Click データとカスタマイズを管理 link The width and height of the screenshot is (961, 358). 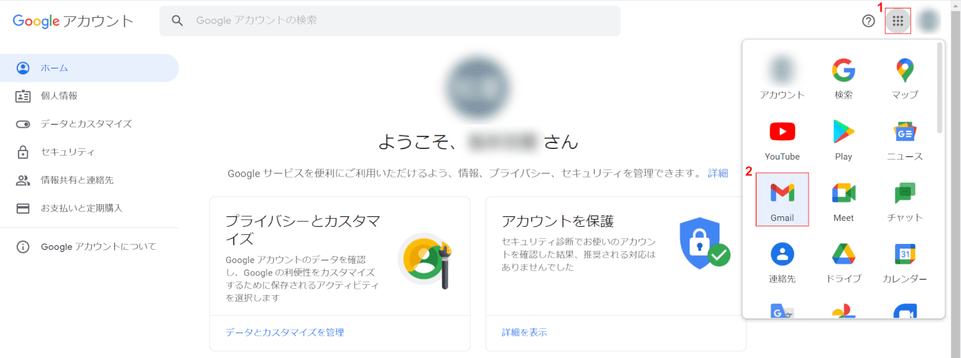[284, 332]
